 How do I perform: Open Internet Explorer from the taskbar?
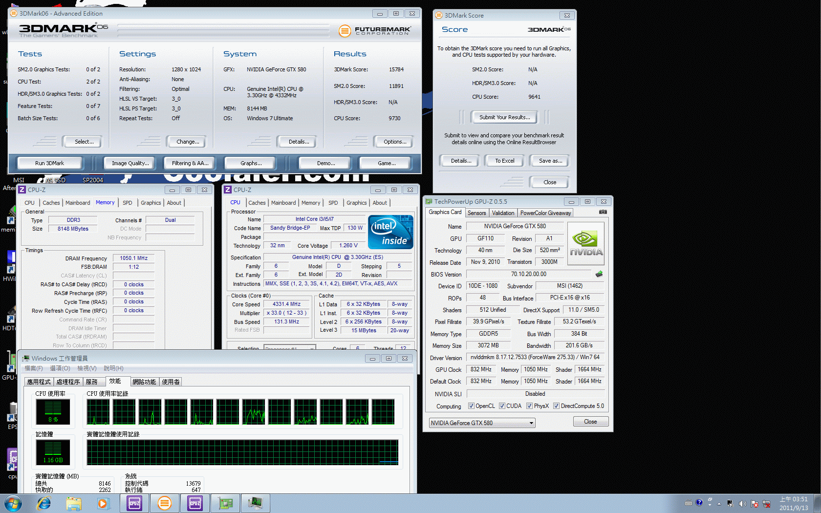tap(44, 503)
